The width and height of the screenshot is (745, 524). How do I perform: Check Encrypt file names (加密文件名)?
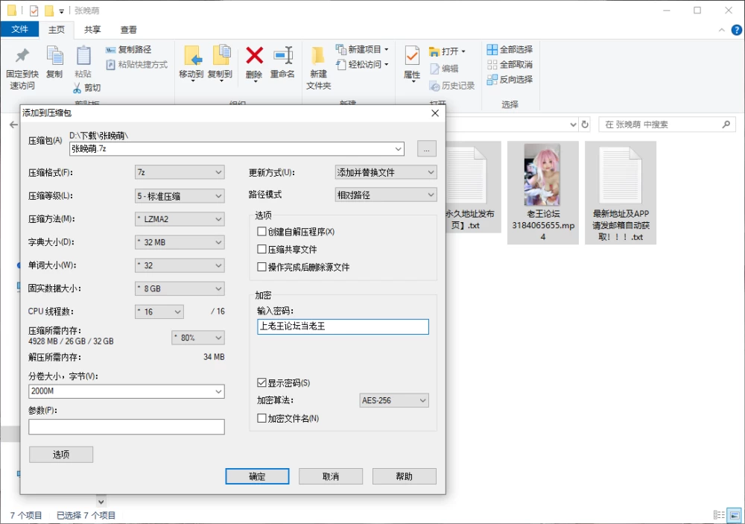pyautogui.click(x=261, y=418)
